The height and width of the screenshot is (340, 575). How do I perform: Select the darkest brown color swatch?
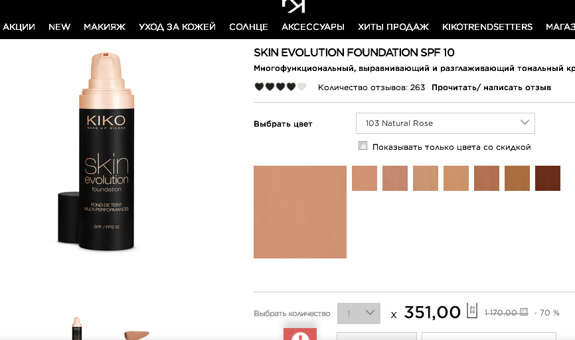[x=548, y=178]
